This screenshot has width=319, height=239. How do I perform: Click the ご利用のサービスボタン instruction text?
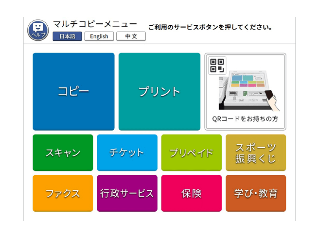pyautogui.click(x=210, y=27)
